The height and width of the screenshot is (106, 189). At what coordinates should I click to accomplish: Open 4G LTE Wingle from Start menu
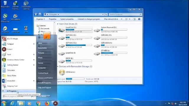[x=19, y=39]
